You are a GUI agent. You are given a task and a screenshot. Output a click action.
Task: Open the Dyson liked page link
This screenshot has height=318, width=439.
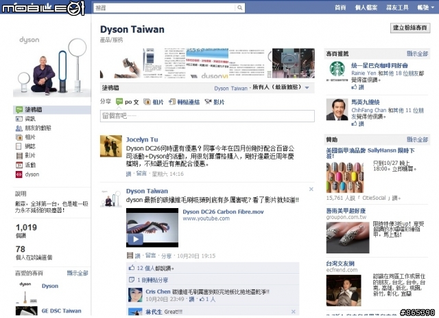[50, 286]
